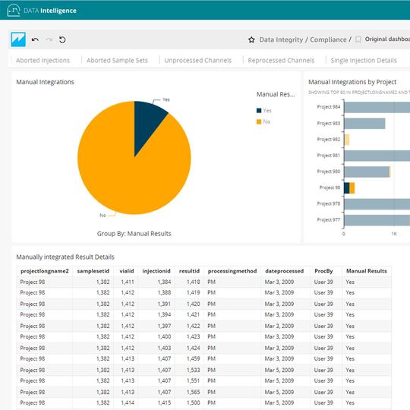Sort by resultid column header
Screen dimensions: 410x410
pos(189,271)
